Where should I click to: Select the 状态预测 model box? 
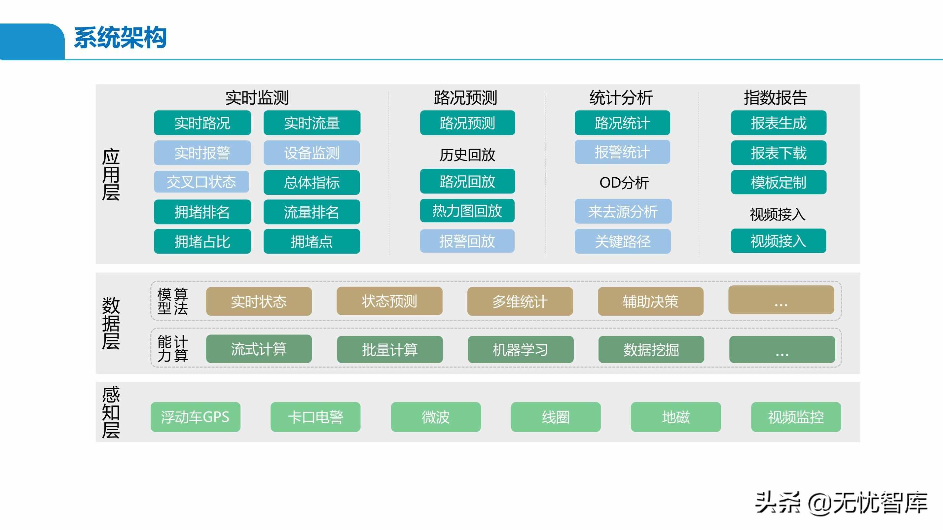[389, 301]
